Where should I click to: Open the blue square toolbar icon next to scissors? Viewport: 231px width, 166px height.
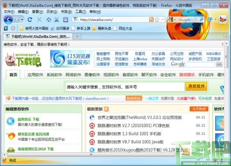[65, 20]
